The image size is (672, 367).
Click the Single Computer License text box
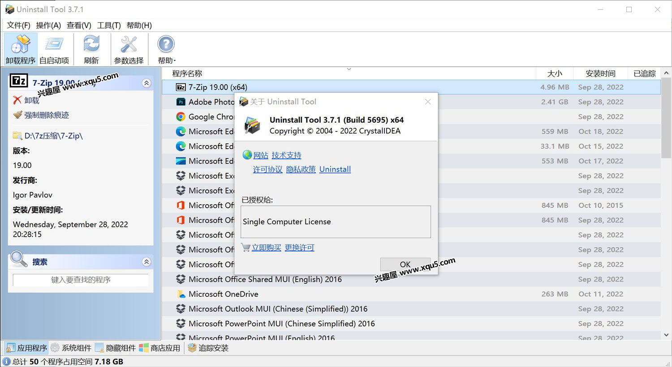pos(336,222)
